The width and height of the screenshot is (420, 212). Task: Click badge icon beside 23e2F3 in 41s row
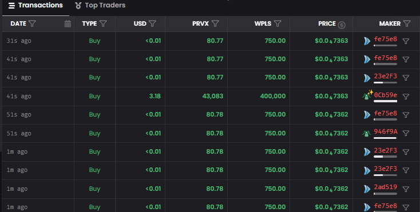click(367, 78)
